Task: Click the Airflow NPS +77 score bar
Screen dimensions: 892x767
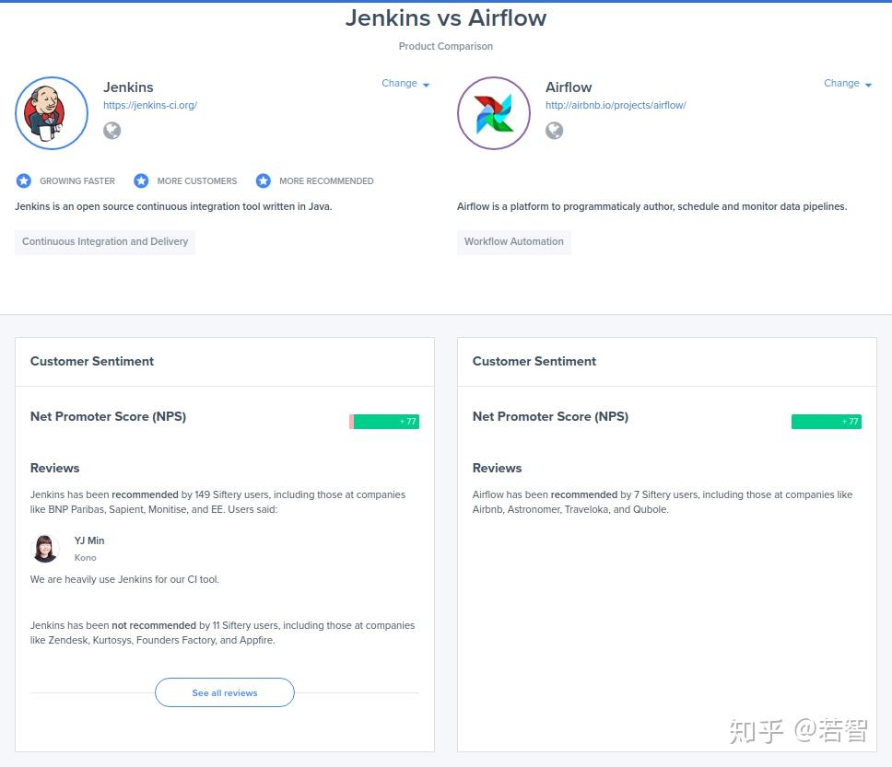Action: coord(826,422)
